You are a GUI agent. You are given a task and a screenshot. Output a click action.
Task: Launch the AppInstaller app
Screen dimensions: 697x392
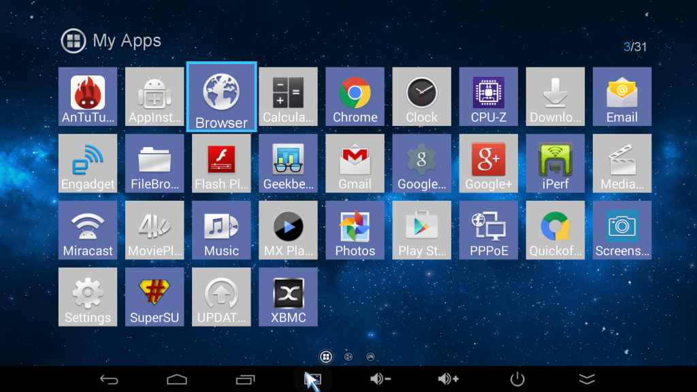155,97
